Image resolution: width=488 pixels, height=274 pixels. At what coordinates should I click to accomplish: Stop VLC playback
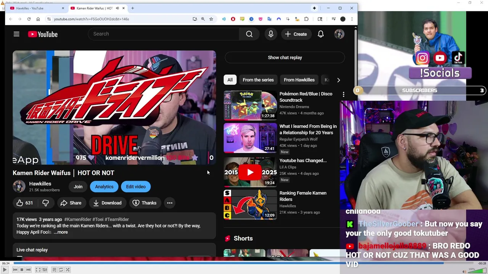pyautogui.click(x=22, y=270)
